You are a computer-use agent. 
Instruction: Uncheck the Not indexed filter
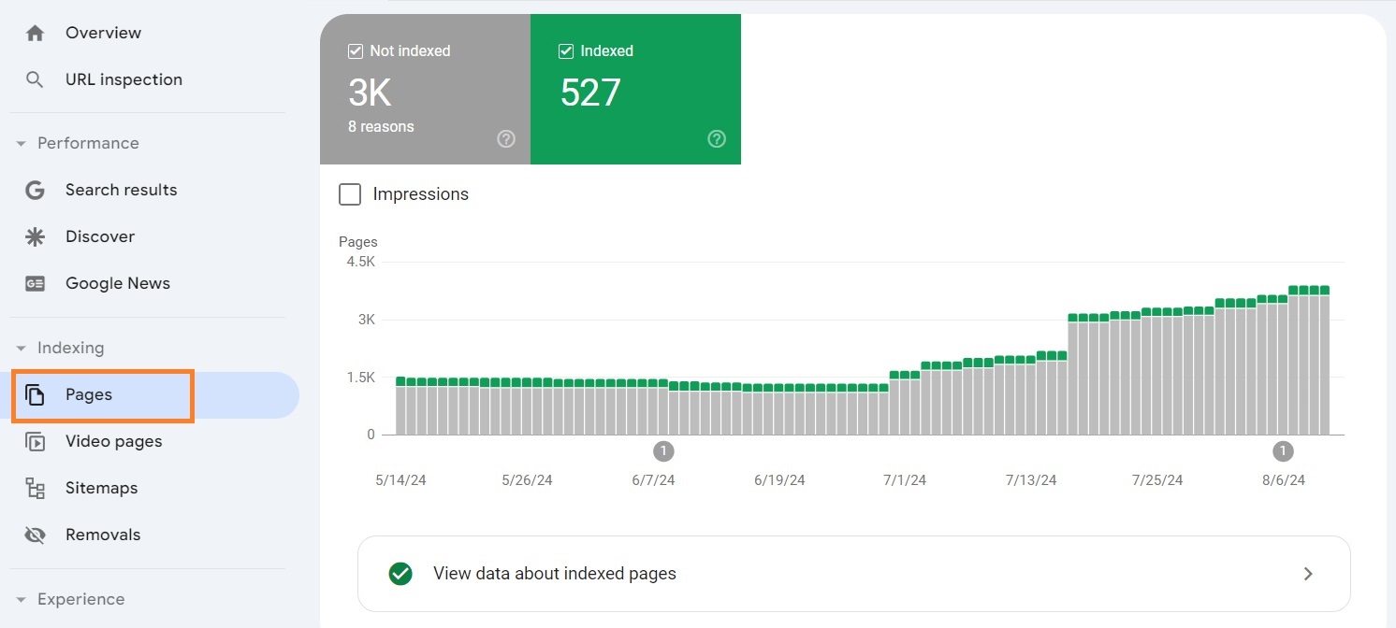point(355,50)
